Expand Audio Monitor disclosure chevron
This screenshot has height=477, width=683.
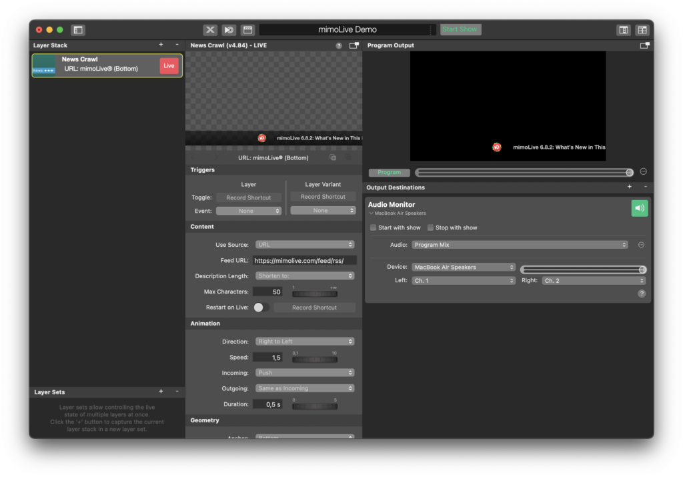click(371, 213)
